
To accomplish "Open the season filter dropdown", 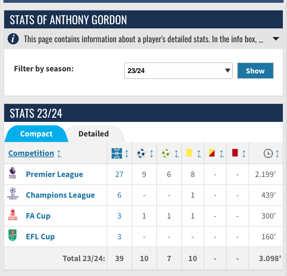I will [178, 71].
